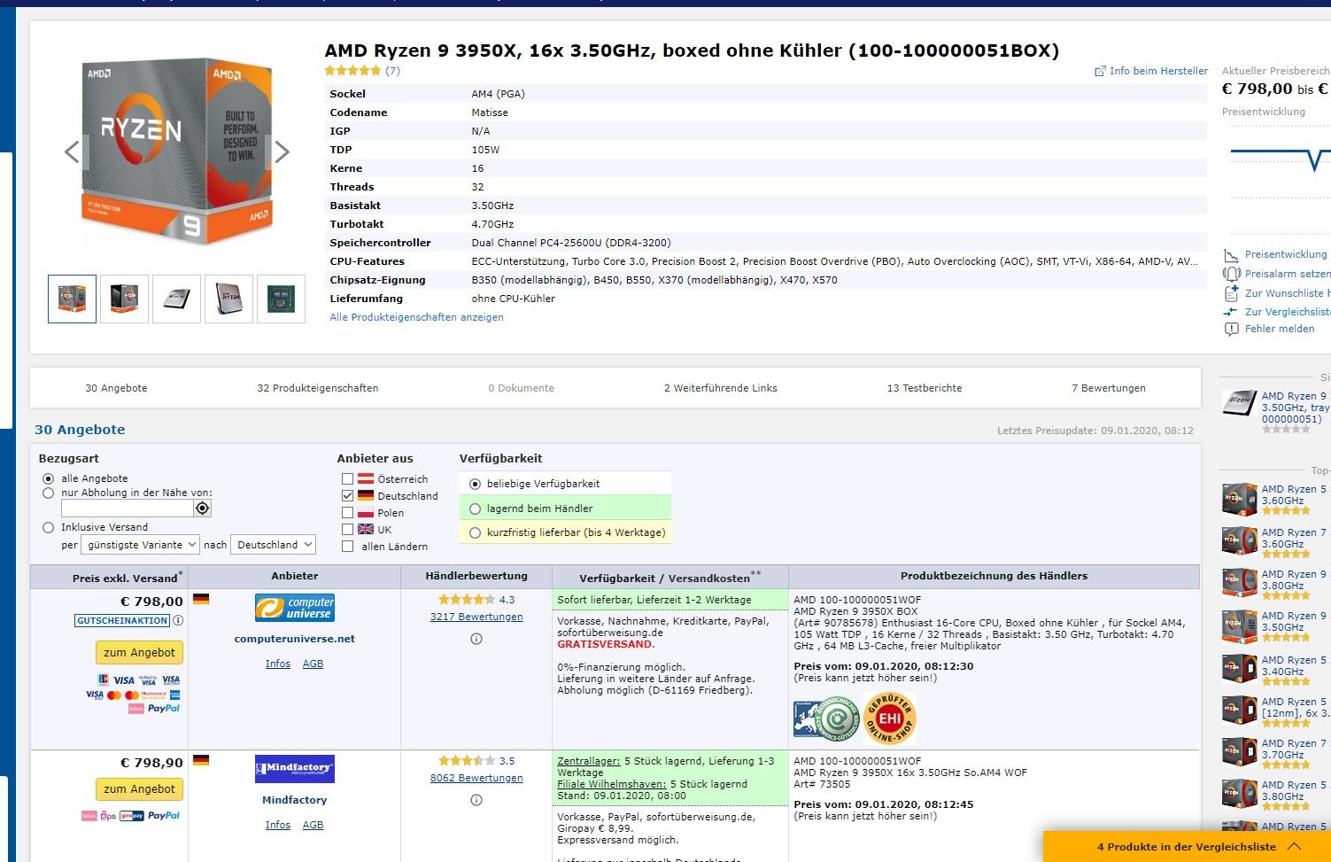This screenshot has width=1331, height=862.
Task: Check the Polen checkbox
Action: [x=348, y=513]
